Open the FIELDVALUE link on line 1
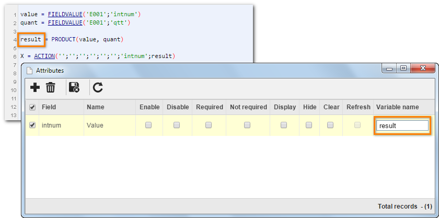The width and height of the screenshot is (439, 218). click(65, 14)
